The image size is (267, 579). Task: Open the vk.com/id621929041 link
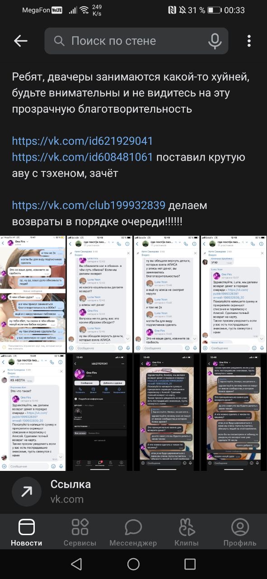click(82, 141)
